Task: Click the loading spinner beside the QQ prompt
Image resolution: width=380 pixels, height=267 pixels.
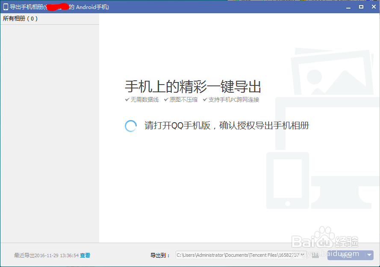Action: click(x=131, y=126)
